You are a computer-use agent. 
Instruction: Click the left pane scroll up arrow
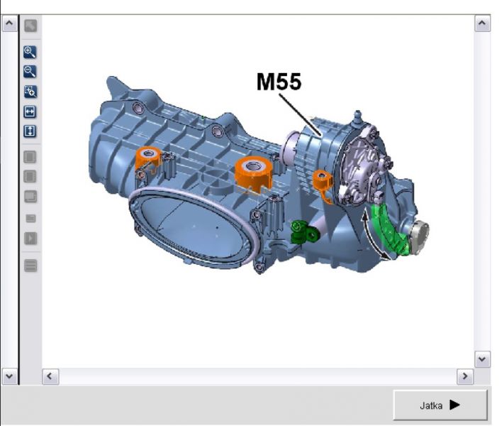pos(9,23)
